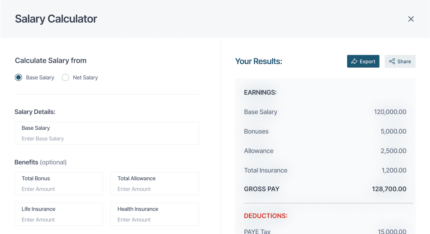This screenshot has width=430, height=234.
Task: Click the DEDUCTIONS section heading
Action: pos(266,216)
